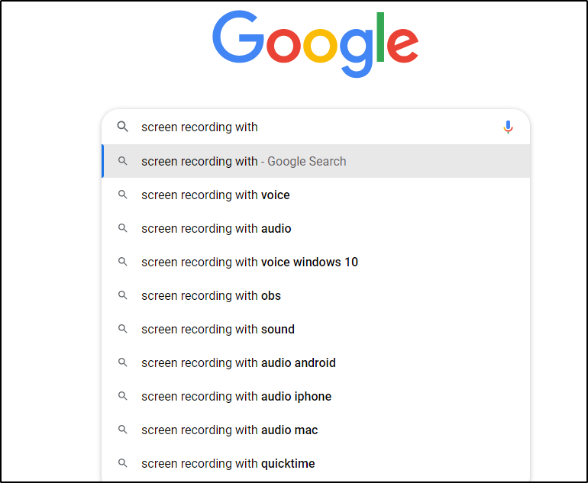The height and width of the screenshot is (483, 588).
Task: Pick 'screen recording with voice windows 10'
Action: [x=249, y=262]
